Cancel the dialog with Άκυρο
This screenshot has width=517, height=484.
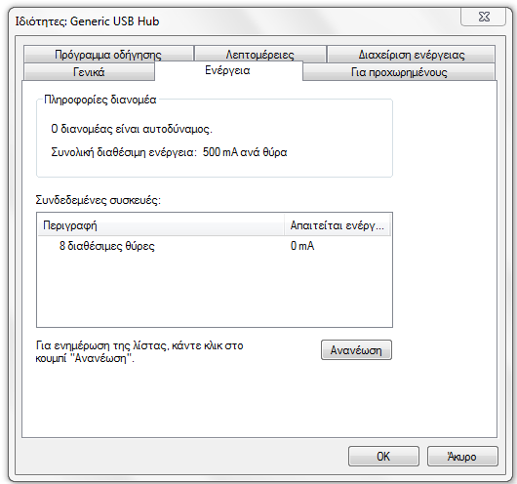coord(462,457)
